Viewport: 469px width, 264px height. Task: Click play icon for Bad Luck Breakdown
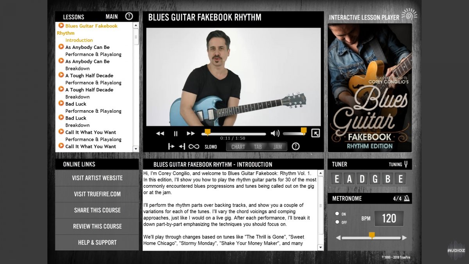point(61,117)
